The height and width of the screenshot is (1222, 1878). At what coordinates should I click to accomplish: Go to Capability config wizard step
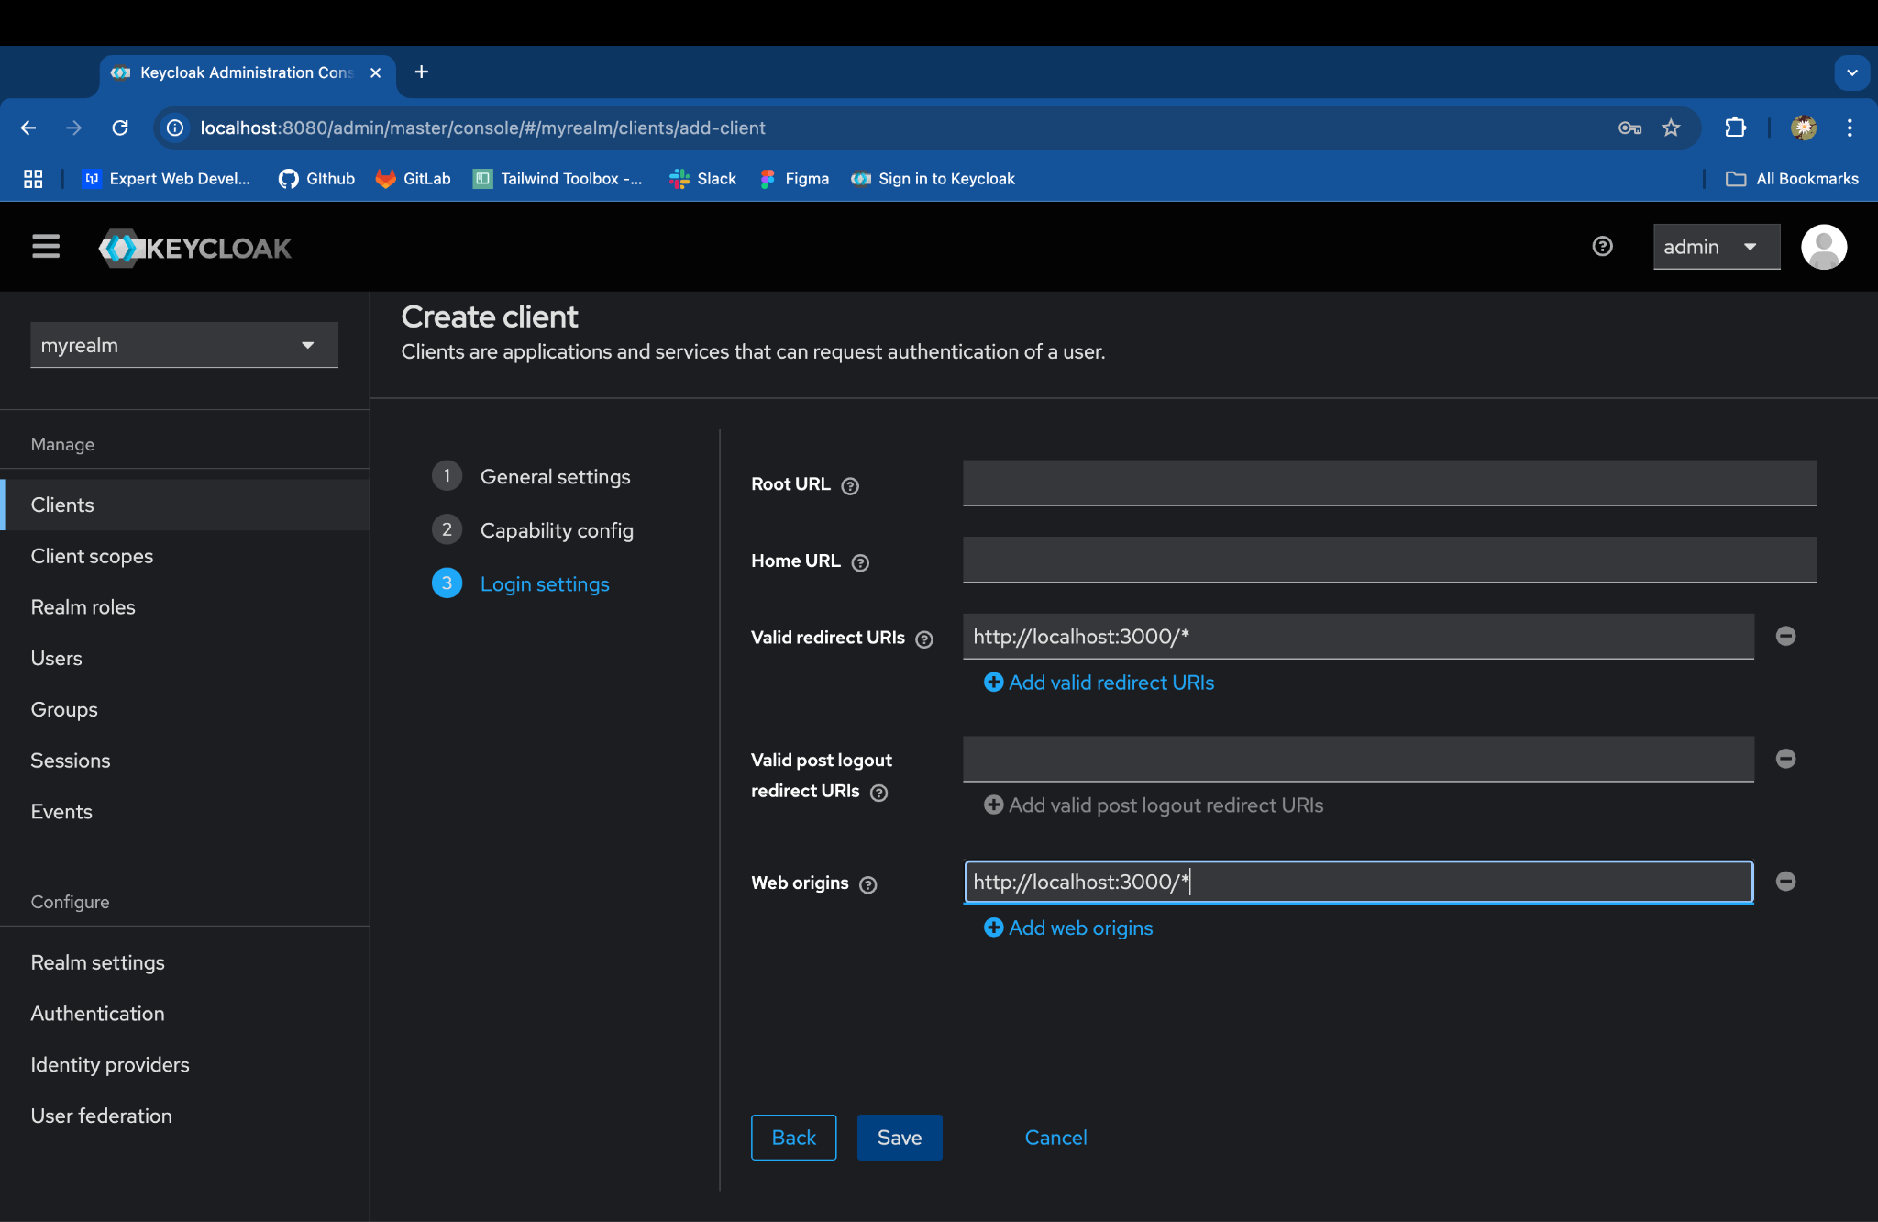(x=556, y=530)
